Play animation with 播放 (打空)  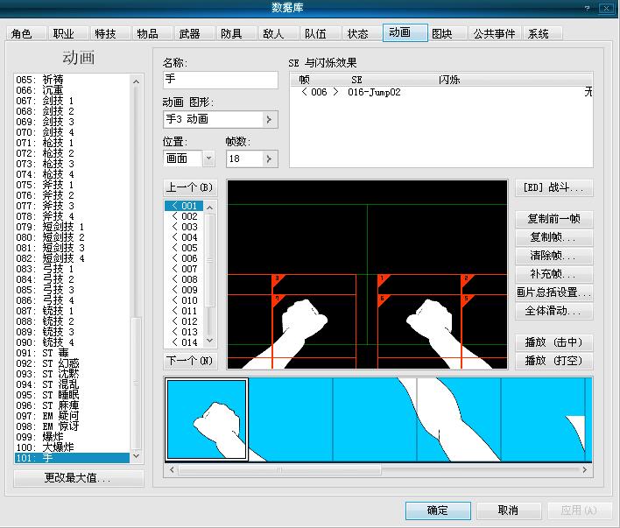(x=554, y=360)
